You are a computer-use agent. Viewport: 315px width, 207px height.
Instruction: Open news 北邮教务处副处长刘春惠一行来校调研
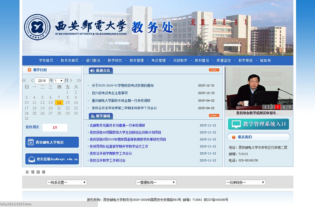[117, 125]
